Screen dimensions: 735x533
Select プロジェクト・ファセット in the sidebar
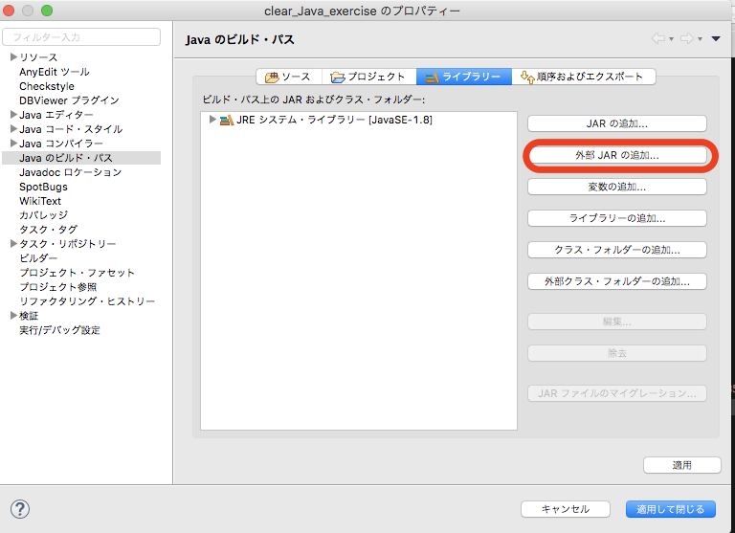coord(77,273)
